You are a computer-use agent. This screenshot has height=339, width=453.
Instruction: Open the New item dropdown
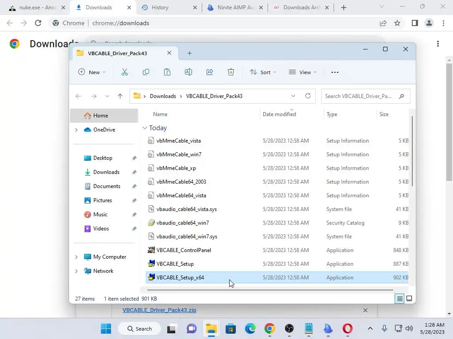coord(92,72)
